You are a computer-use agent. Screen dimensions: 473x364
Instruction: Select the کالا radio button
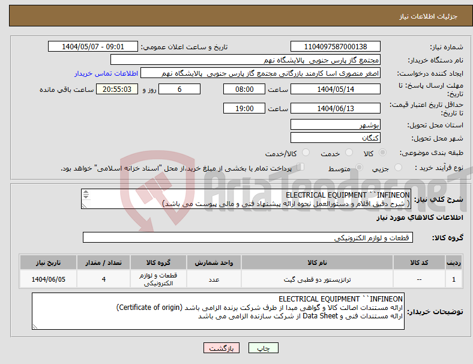click(x=382, y=153)
